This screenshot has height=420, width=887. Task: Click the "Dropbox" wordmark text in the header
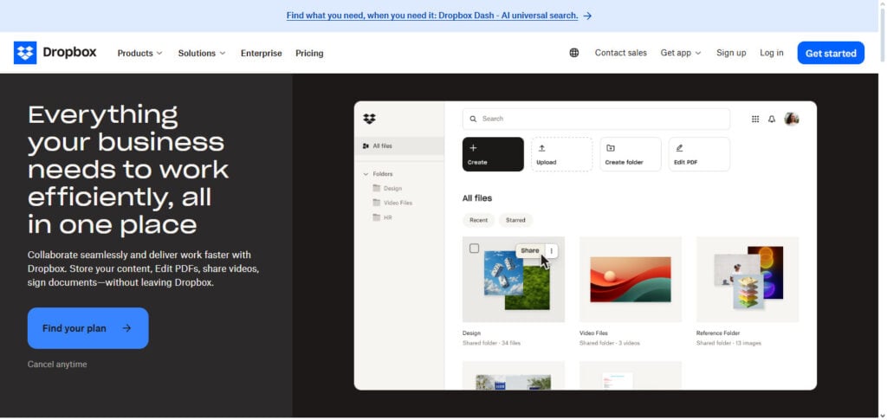pos(69,53)
